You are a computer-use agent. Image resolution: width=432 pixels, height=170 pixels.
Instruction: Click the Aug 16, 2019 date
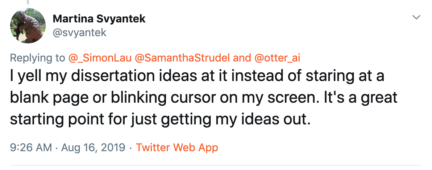(94, 148)
